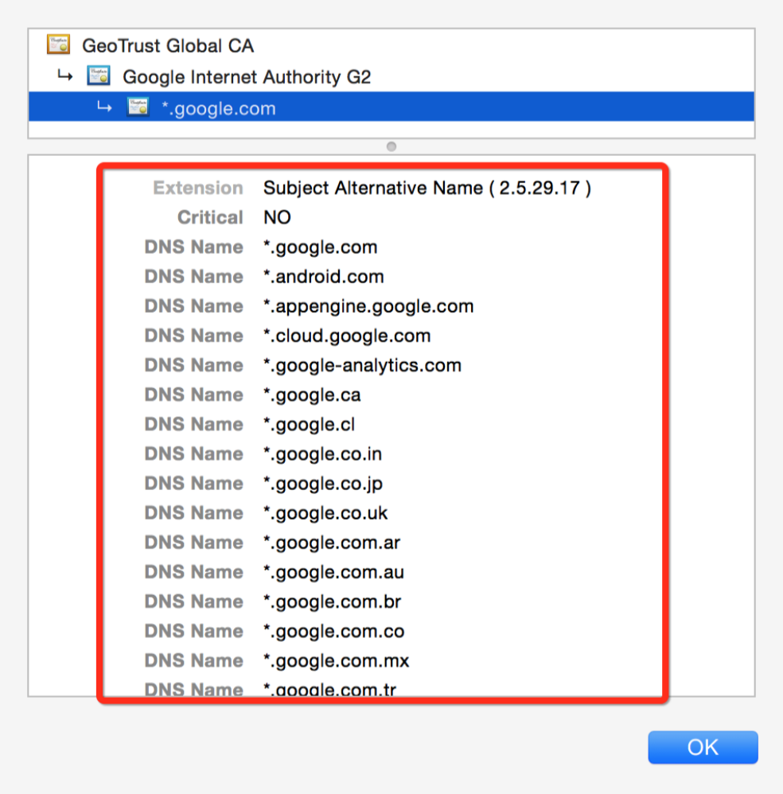Click the Google Internet Authority G2 certificate icon

point(98,76)
